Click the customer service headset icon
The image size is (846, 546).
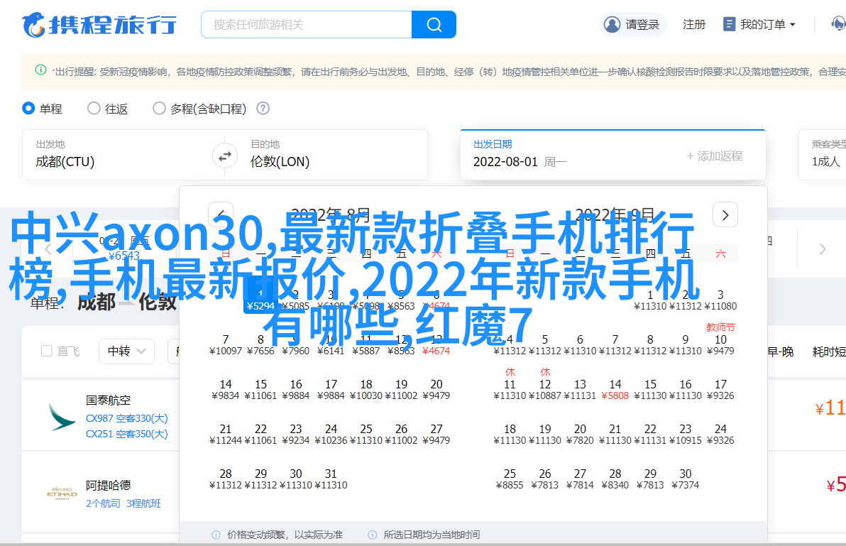click(x=838, y=24)
